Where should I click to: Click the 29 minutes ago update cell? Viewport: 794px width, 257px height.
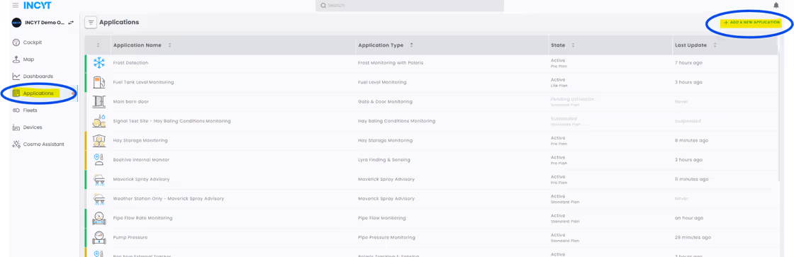pos(693,237)
